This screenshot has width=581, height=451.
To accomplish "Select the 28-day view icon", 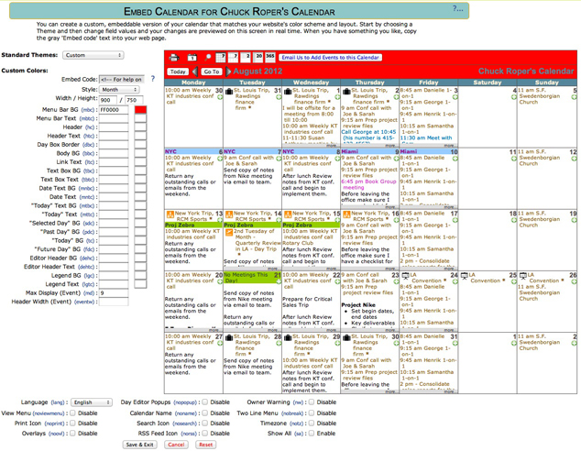I will [258, 57].
